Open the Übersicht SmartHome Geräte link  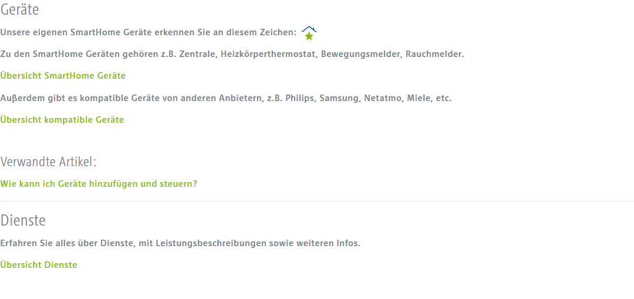(x=63, y=76)
